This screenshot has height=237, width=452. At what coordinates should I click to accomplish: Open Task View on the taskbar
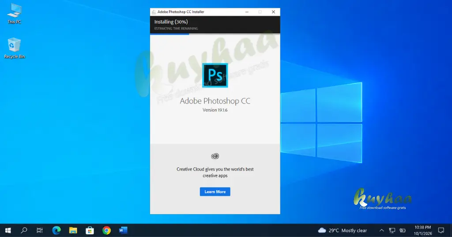pyautogui.click(x=39, y=230)
